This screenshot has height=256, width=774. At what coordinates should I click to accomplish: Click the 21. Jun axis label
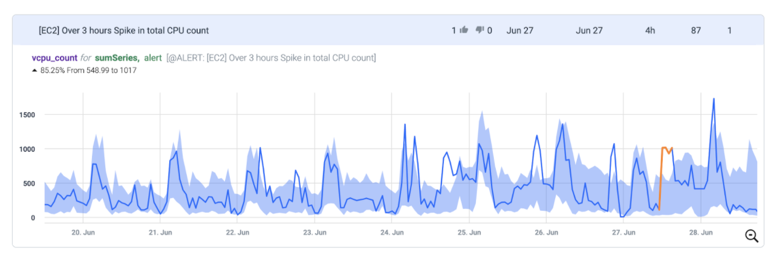click(x=160, y=232)
